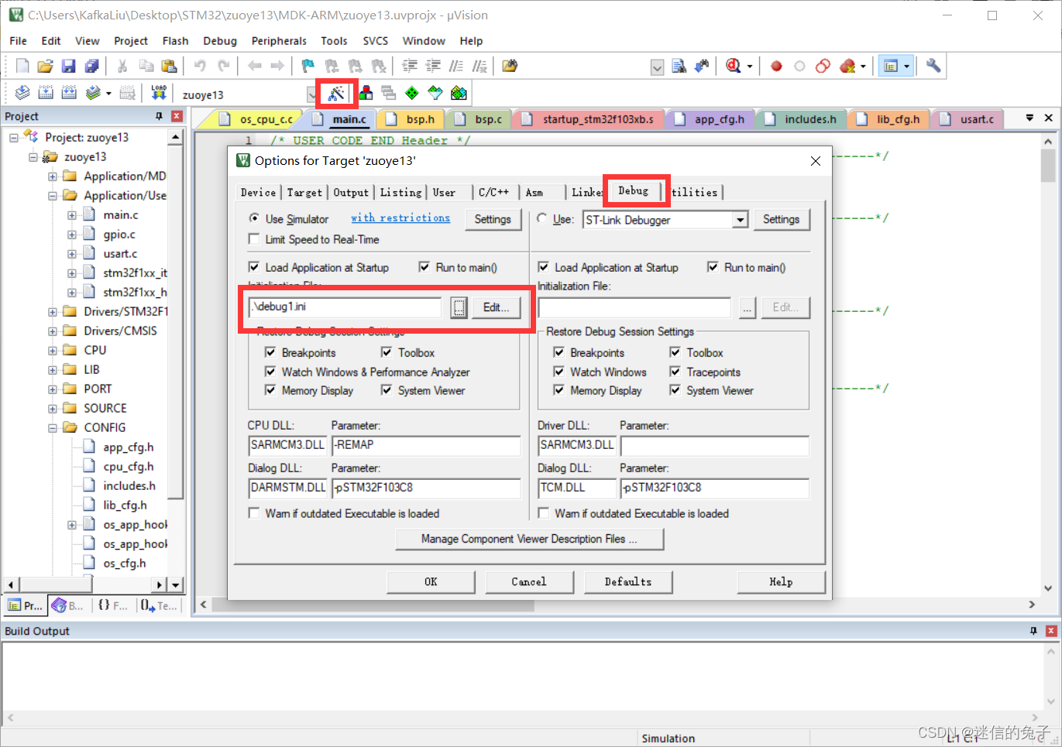
Task: Insert a breakpoint with the red dot icon
Action: [776, 67]
